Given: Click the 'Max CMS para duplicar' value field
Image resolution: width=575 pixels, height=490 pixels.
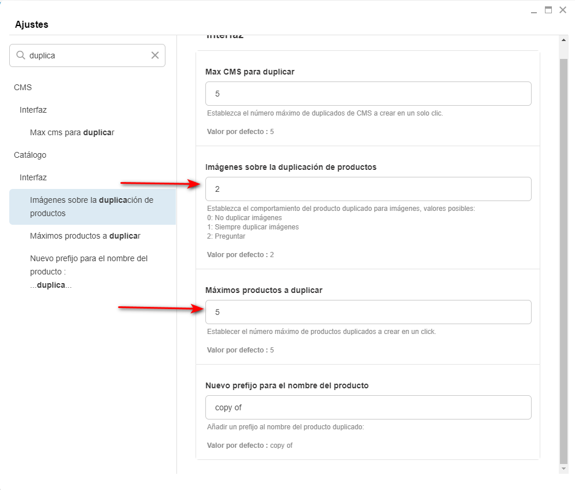Looking at the screenshot, I should click(368, 94).
